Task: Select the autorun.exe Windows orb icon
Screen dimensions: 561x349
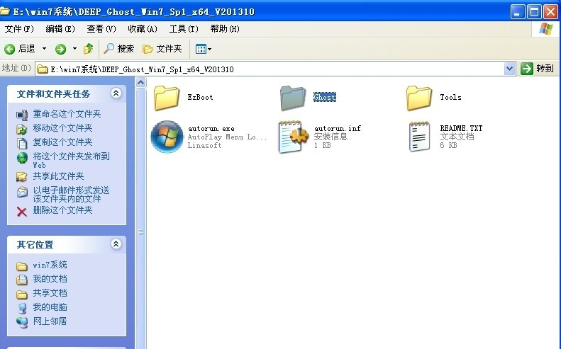Action: 167,137
